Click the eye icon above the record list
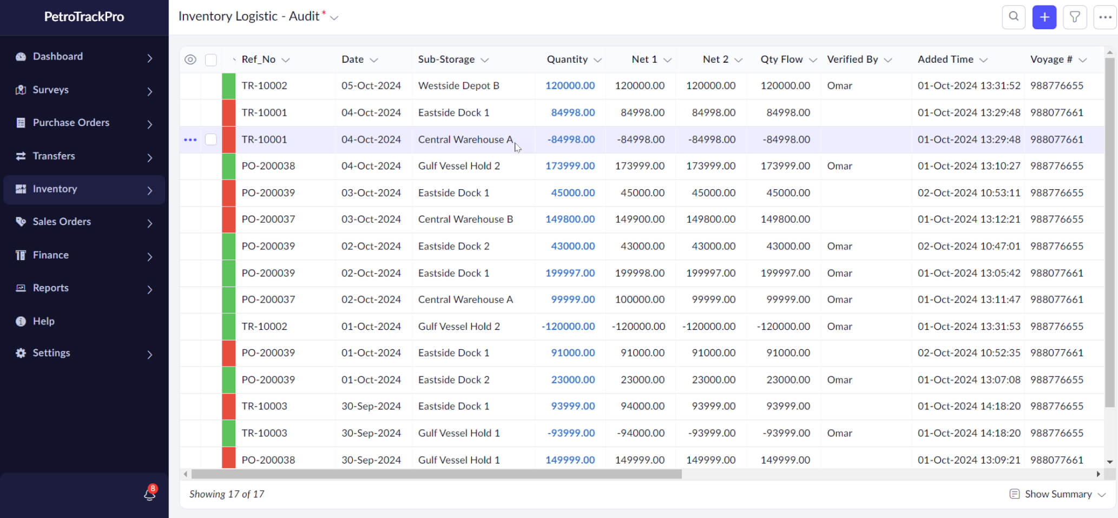This screenshot has height=518, width=1118. (x=190, y=59)
